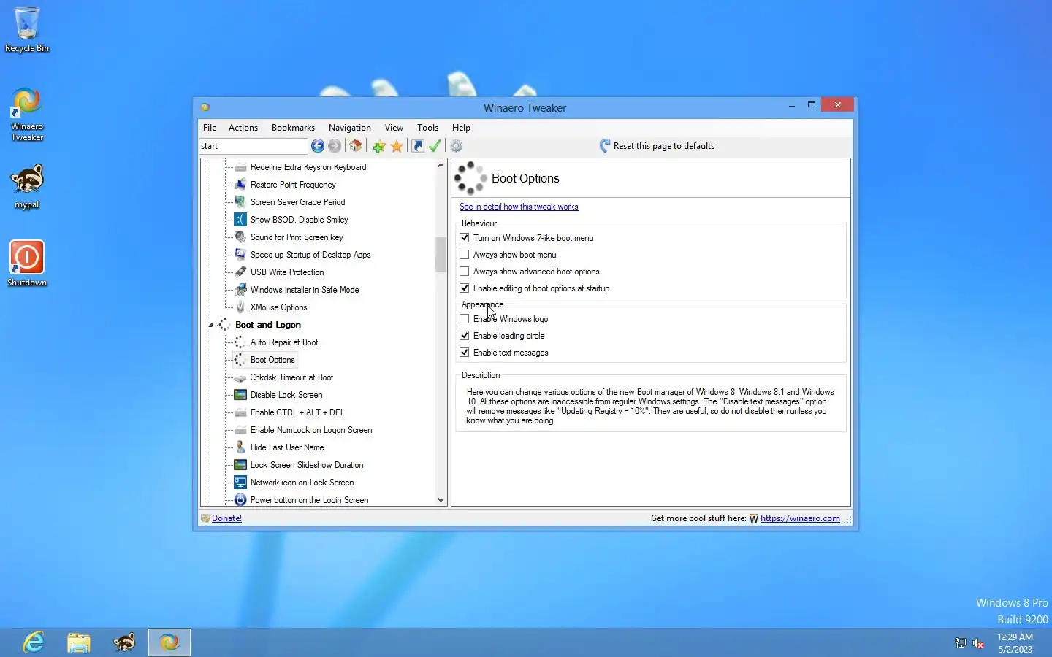Image resolution: width=1052 pixels, height=657 pixels.
Task: Select Enable NumLock on Logon Screen item
Action: [x=311, y=430]
